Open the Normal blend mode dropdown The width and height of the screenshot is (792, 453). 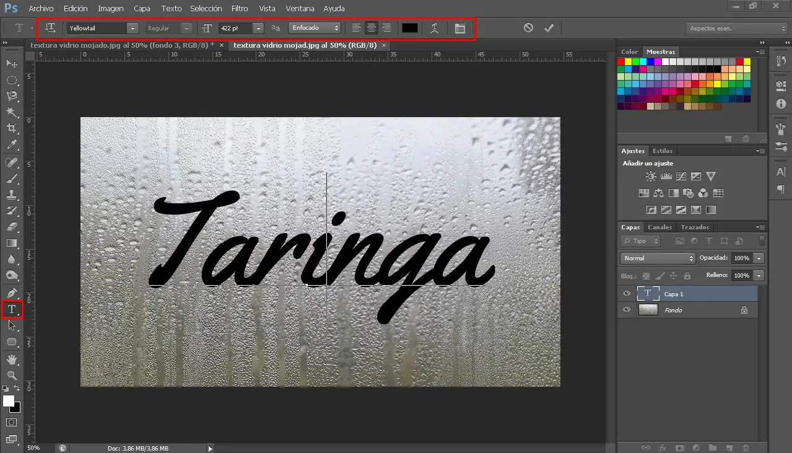point(658,258)
